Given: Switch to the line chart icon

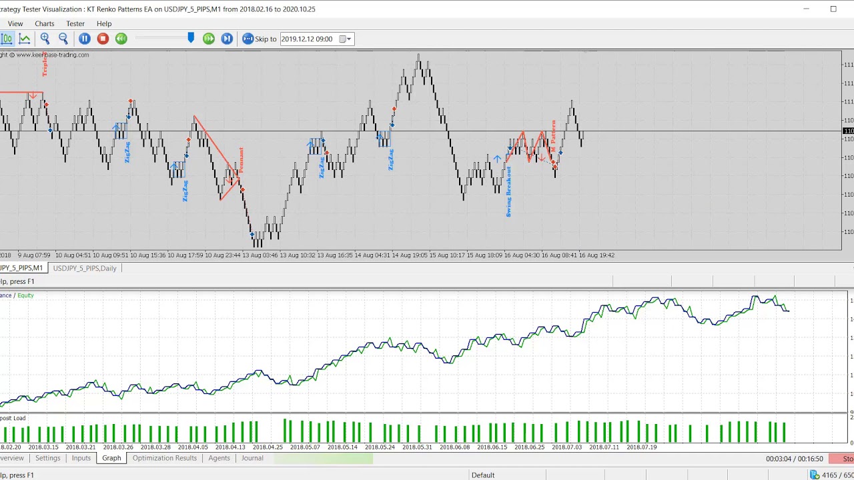Looking at the screenshot, I should tap(25, 39).
